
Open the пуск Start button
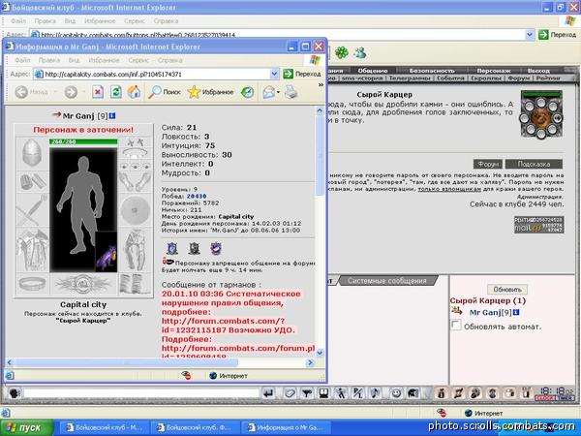pyautogui.click(x=27, y=427)
